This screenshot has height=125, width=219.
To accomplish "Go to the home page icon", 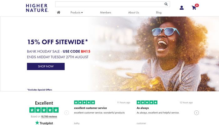I will [x=59, y=12].
